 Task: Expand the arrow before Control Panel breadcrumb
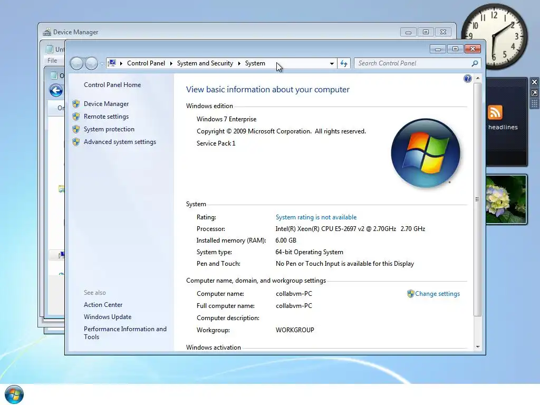pyautogui.click(x=121, y=63)
